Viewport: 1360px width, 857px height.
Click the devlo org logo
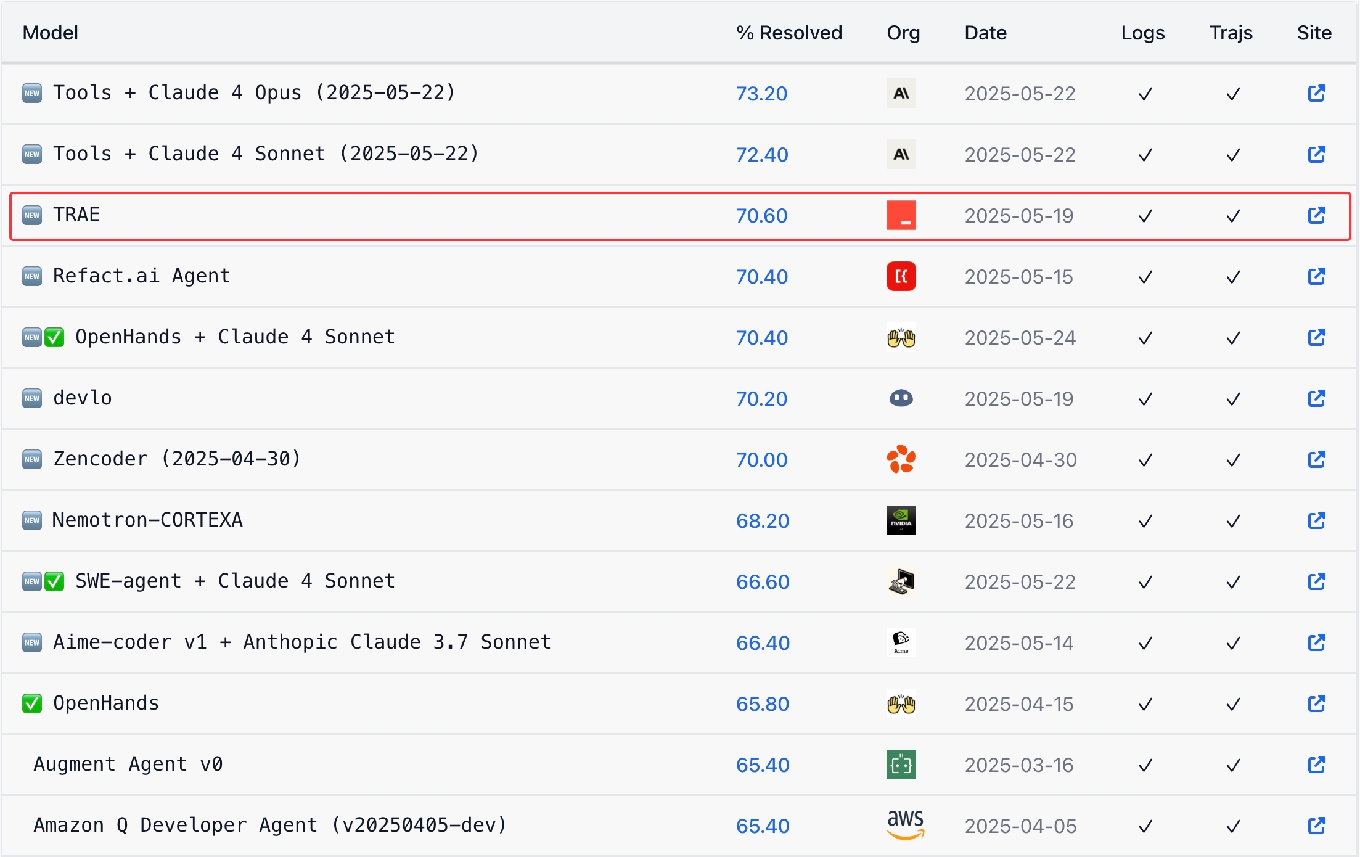pos(901,398)
